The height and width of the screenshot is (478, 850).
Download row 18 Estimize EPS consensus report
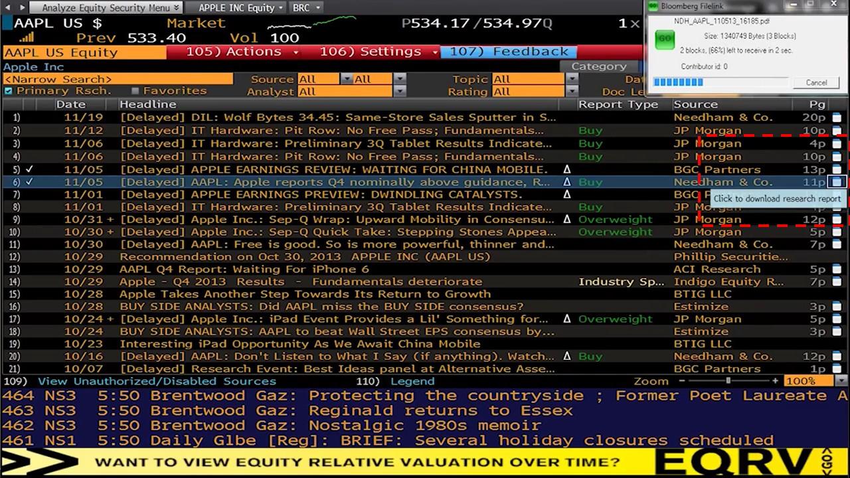click(x=837, y=331)
